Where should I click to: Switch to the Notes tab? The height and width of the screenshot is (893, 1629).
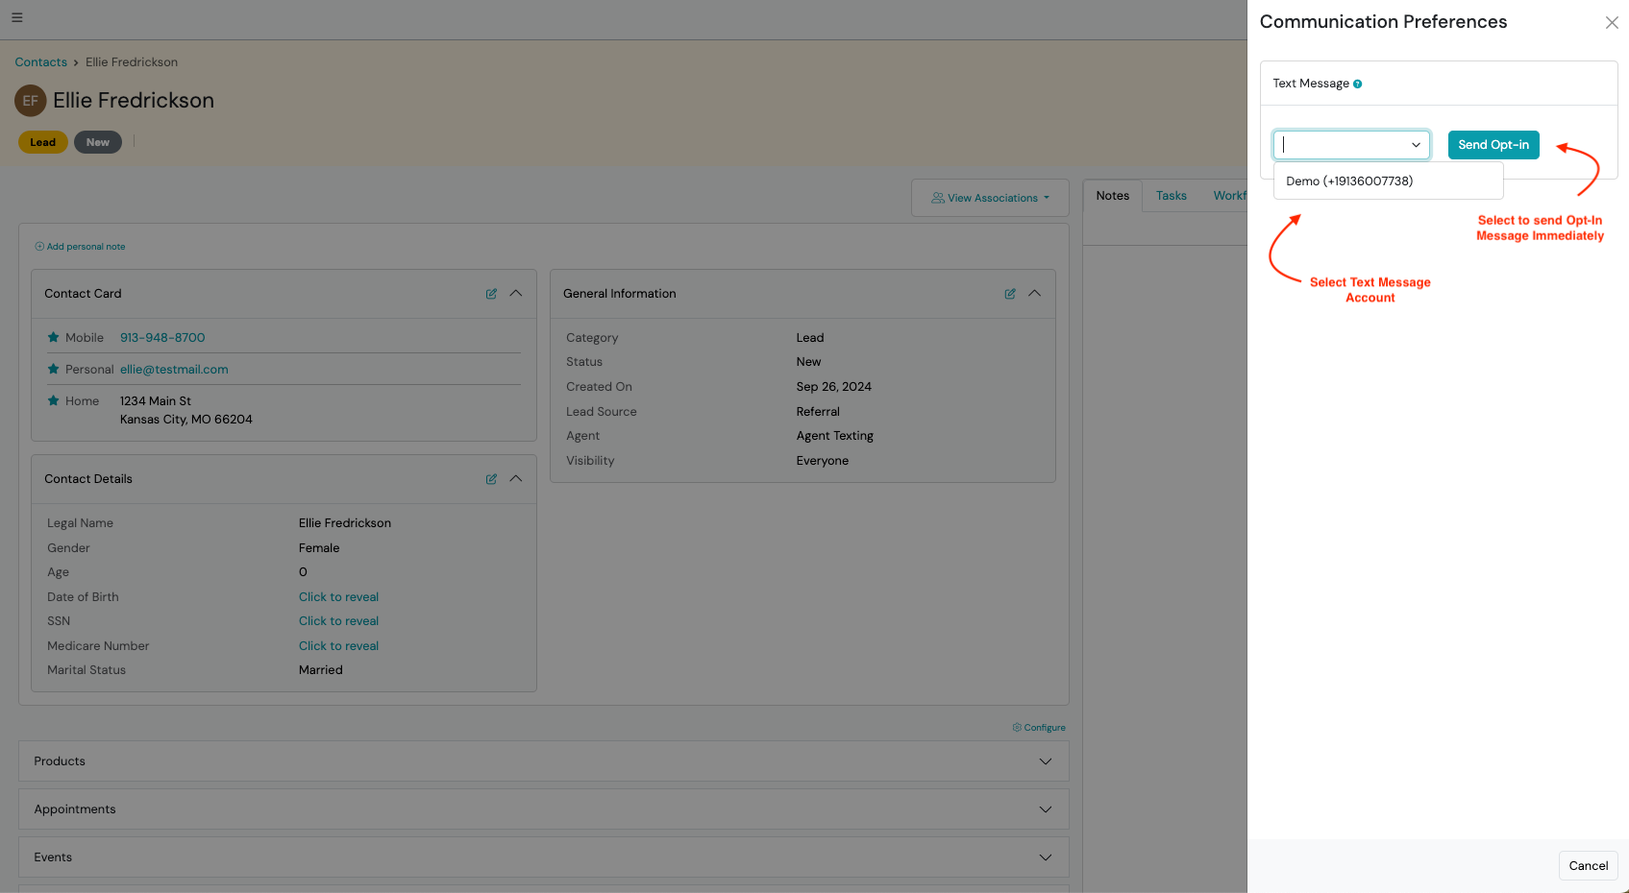1113,196
